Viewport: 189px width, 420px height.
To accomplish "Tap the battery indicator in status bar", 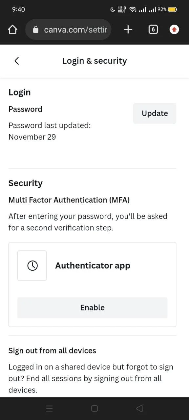I will [173, 10].
